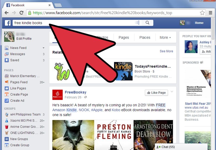Click the Create Ad chart icon
The image size is (216, 150).
[x=7, y=101]
